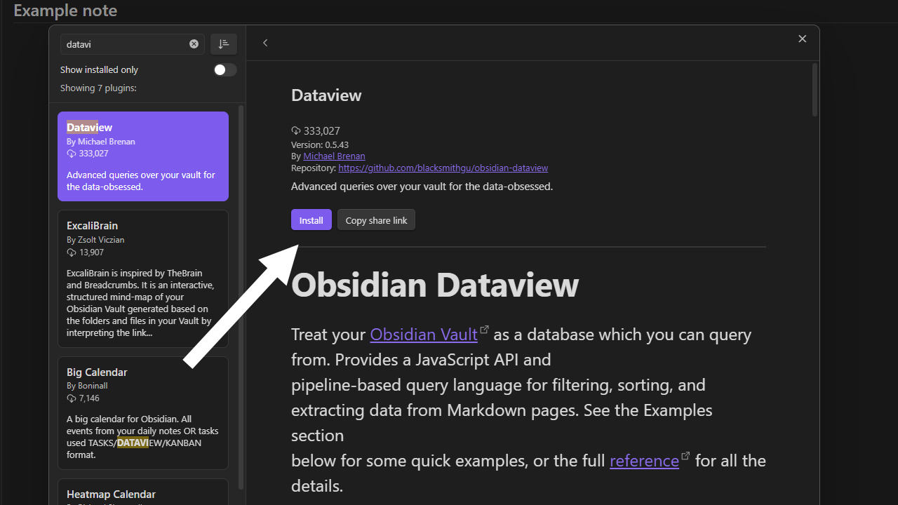The image size is (898, 505).
Task: Navigate back using the left chevron arrow
Action: (265, 42)
